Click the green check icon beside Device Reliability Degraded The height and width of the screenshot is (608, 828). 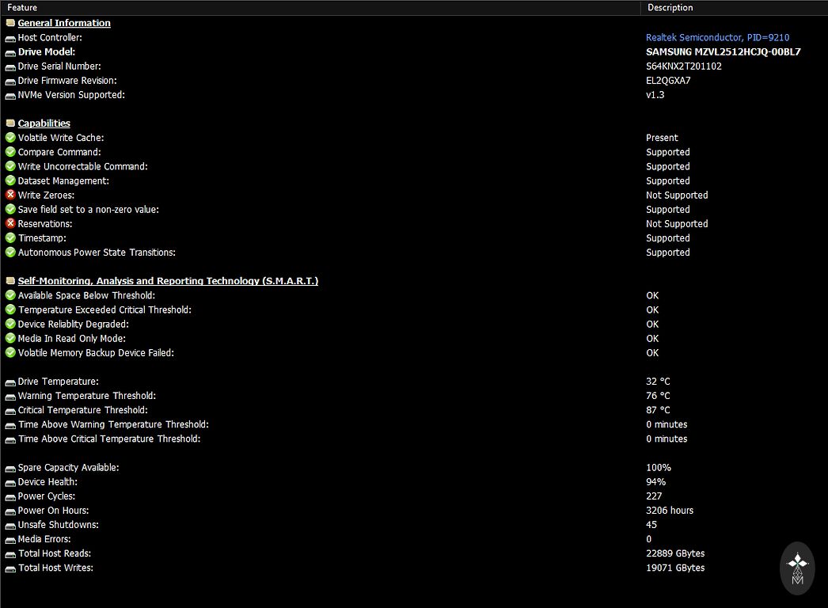[x=10, y=324]
